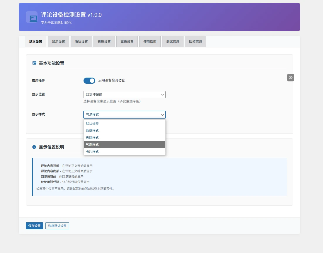
Task: Toggle the 启用设备检测功能 switch
Action: coord(89,81)
